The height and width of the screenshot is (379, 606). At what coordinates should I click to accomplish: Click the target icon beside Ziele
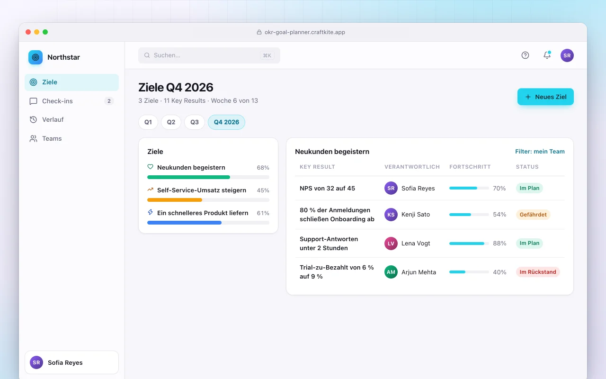tap(33, 82)
